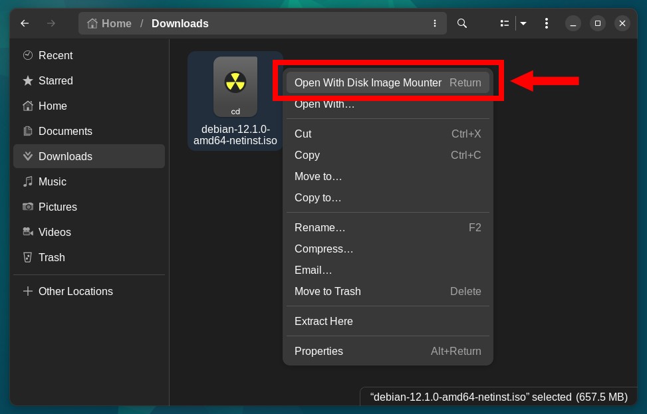Click the forward navigation arrow
The image size is (647, 414).
point(51,23)
